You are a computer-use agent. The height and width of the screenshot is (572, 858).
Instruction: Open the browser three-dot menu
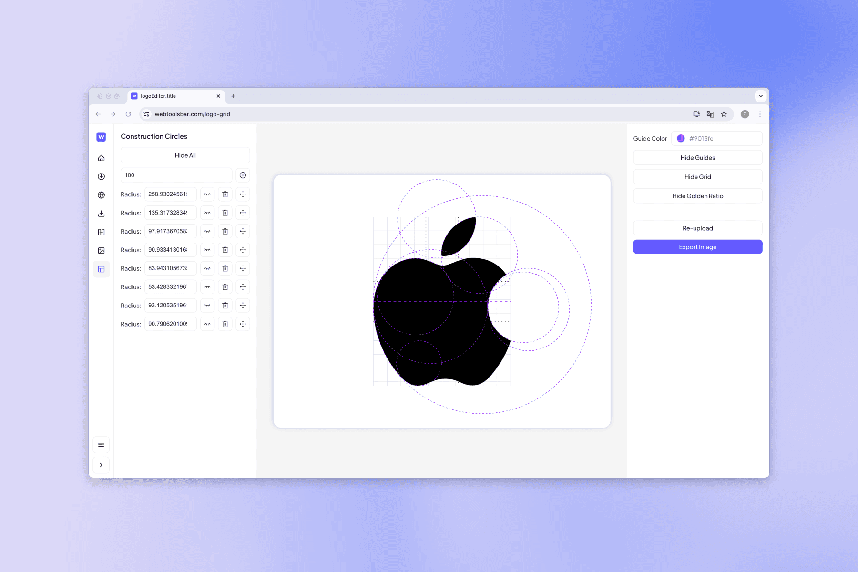point(760,114)
